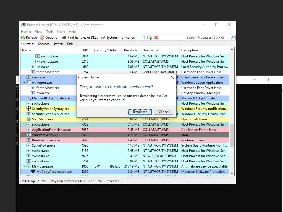Click the dwm.exe process icon
The image size is (283, 212).
(33, 93)
